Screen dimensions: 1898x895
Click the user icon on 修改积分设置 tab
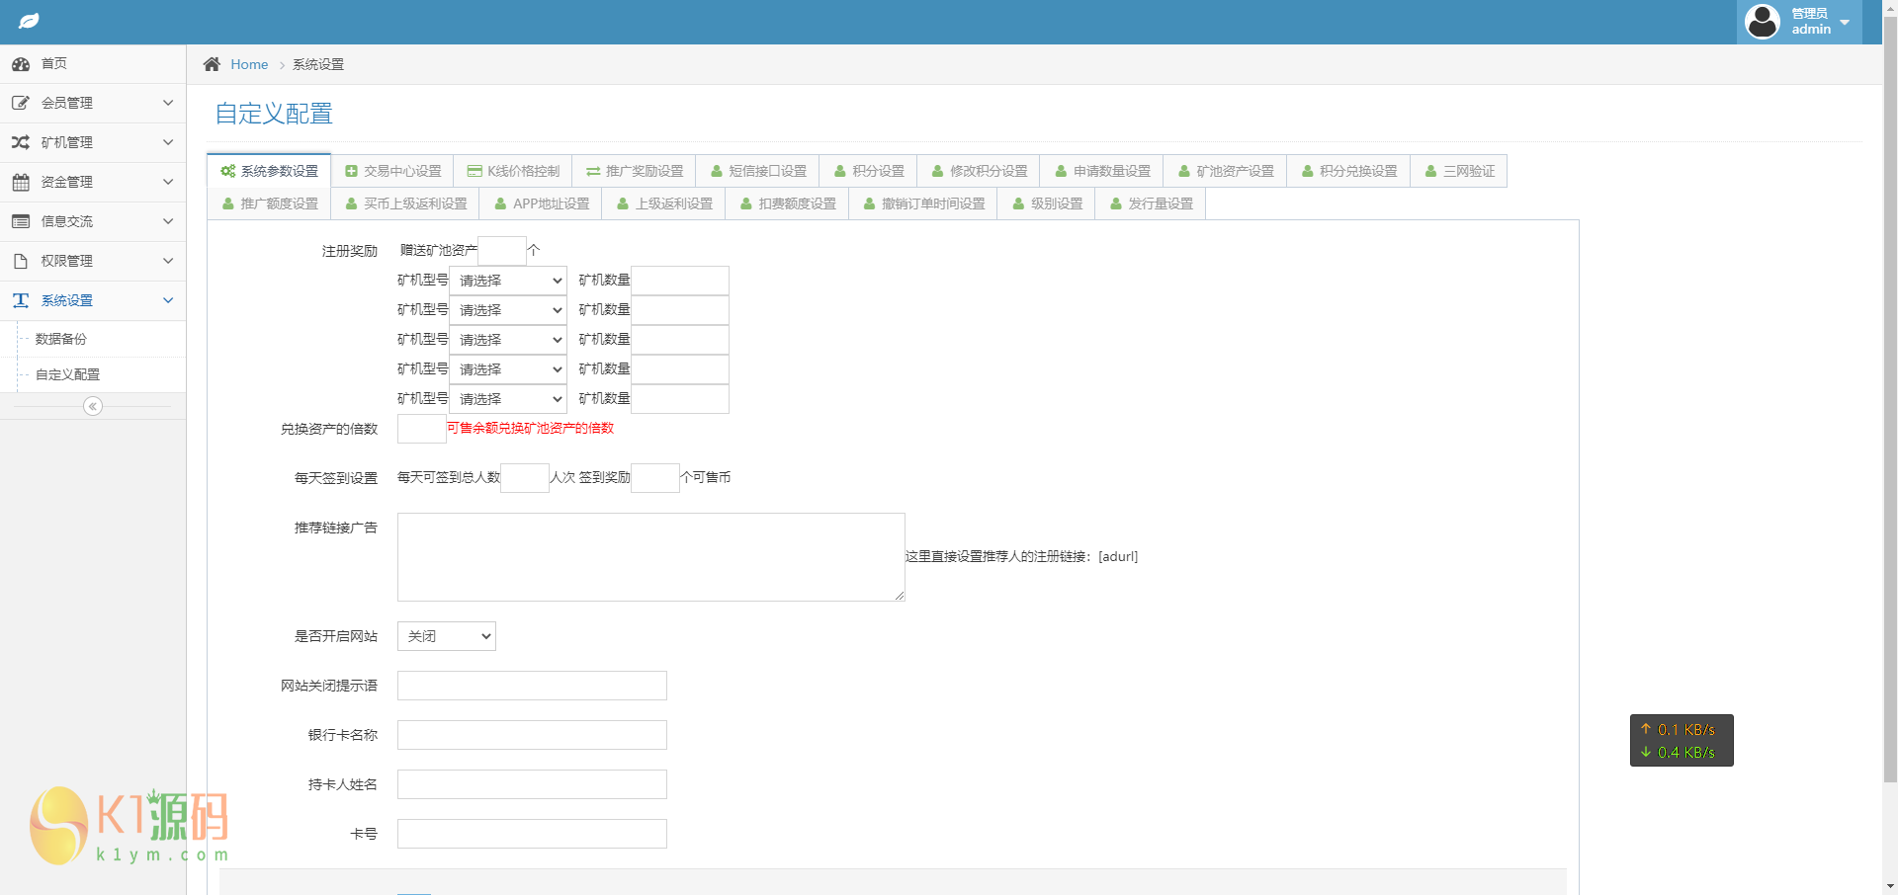[938, 171]
